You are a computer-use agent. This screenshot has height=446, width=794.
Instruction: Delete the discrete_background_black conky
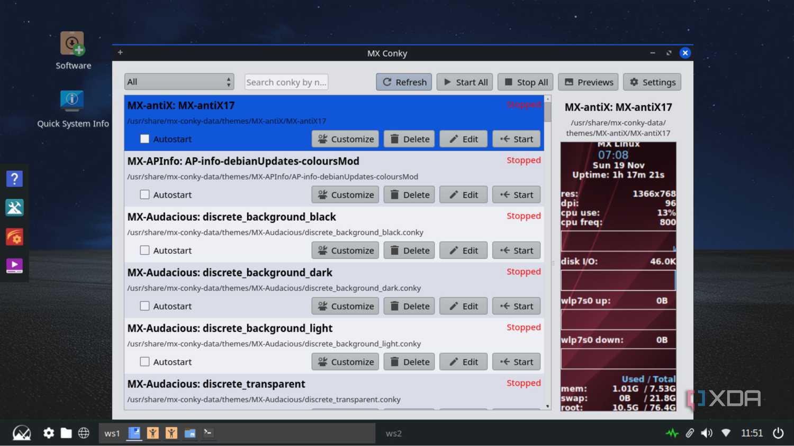(x=409, y=250)
